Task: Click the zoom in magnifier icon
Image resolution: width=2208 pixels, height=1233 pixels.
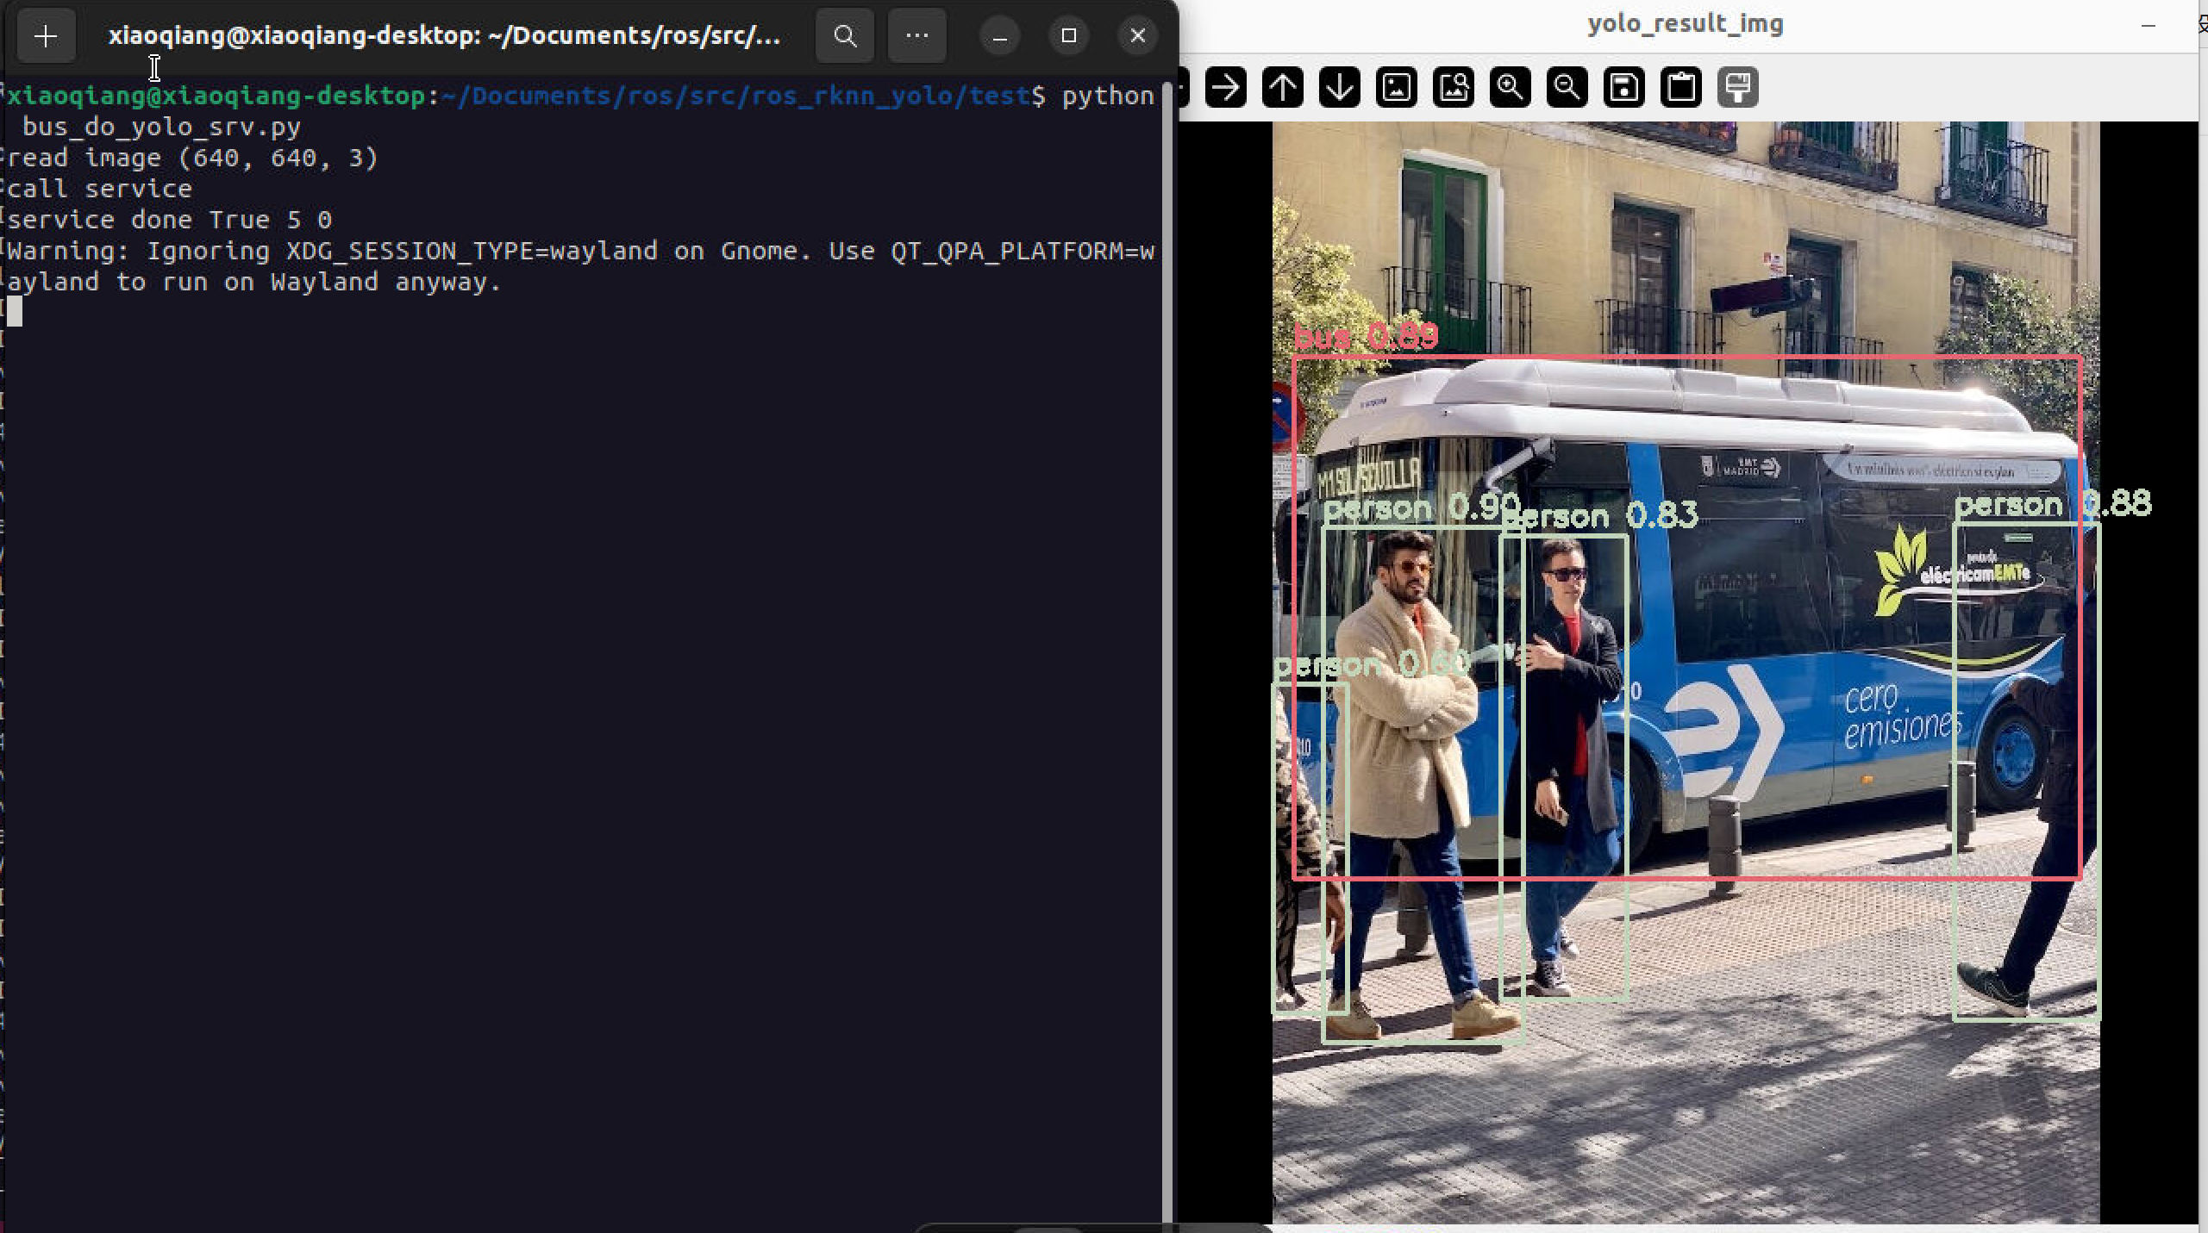Action: pos(1510,87)
